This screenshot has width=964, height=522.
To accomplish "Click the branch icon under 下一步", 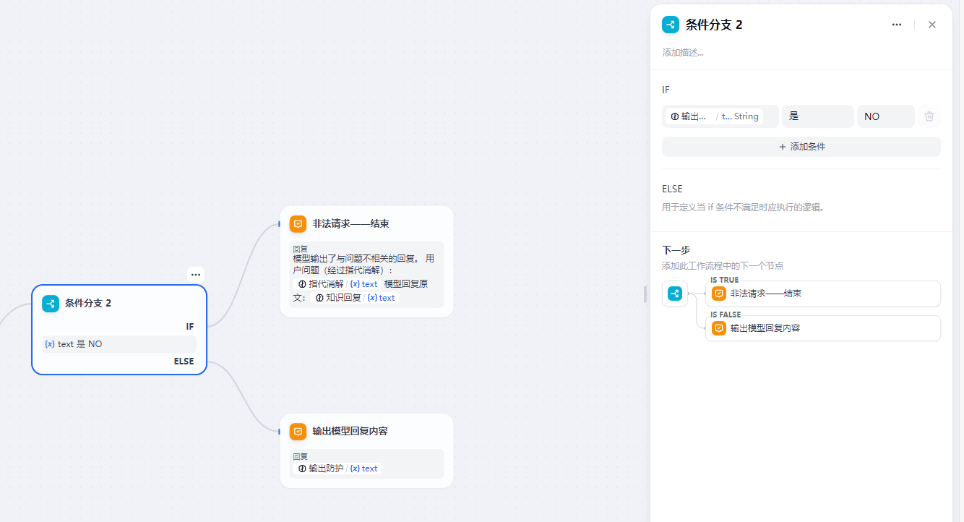I will [674, 294].
